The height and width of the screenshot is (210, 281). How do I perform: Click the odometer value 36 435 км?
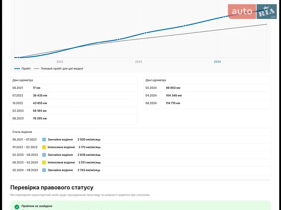(x=40, y=96)
